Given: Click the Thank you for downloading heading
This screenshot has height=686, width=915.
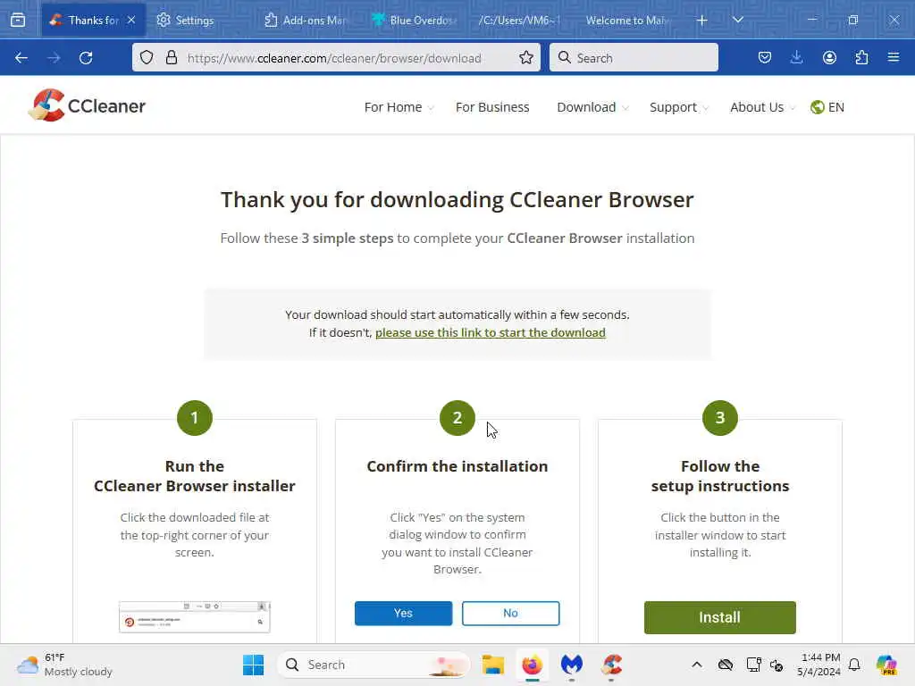Looking at the screenshot, I should (x=457, y=199).
